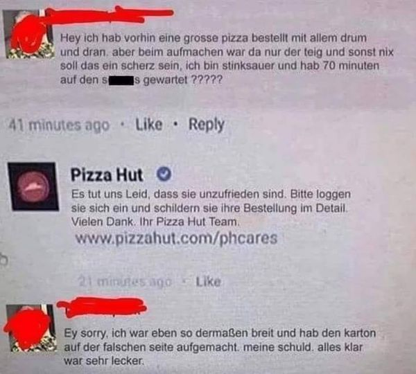Open the top commenter's red-scribbled avatar
Screen dimensions: 416x374
(x=30, y=34)
